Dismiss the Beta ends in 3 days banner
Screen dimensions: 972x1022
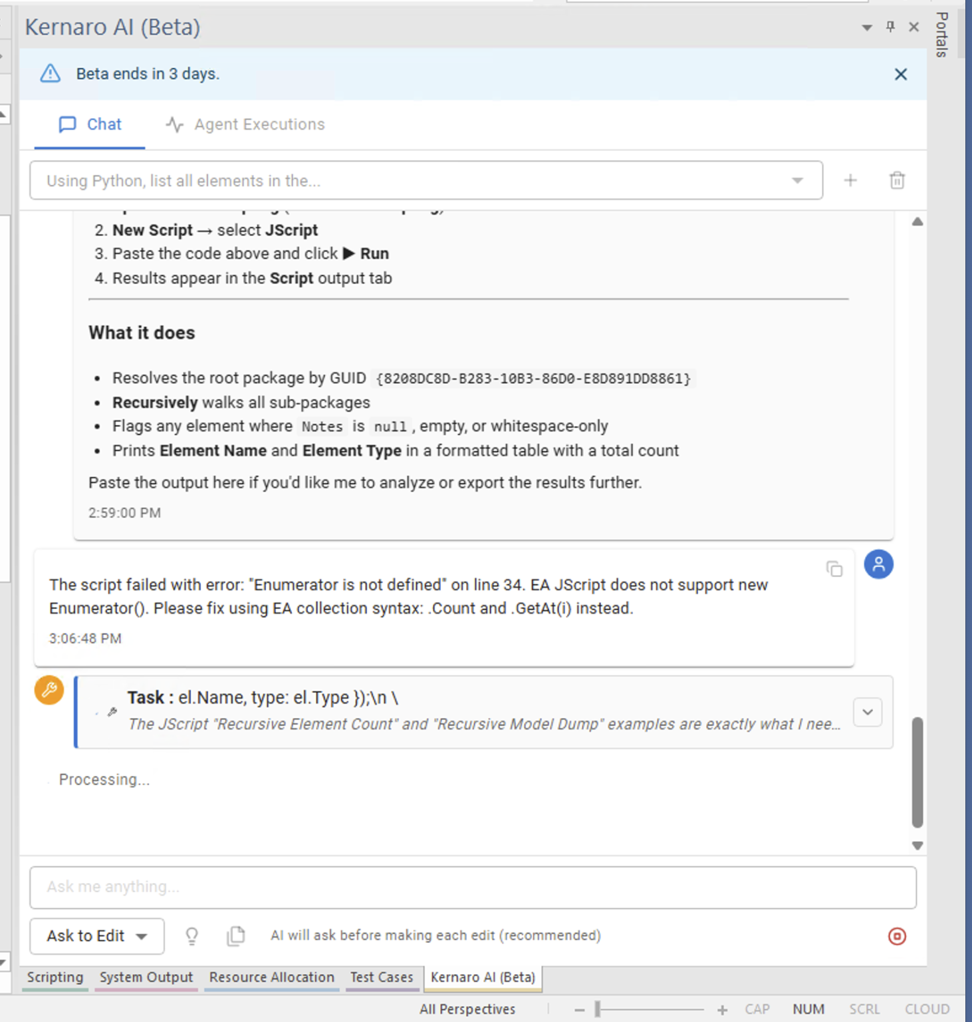pyautogui.click(x=900, y=74)
